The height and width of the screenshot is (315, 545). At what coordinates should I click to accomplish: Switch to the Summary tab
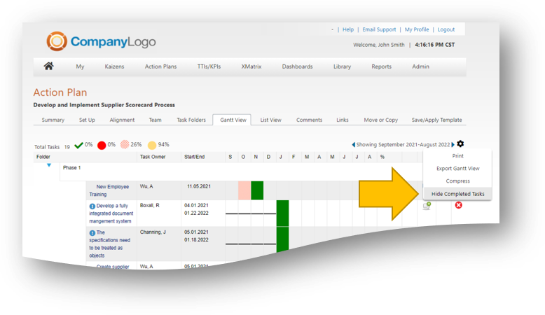pos(53,120)
